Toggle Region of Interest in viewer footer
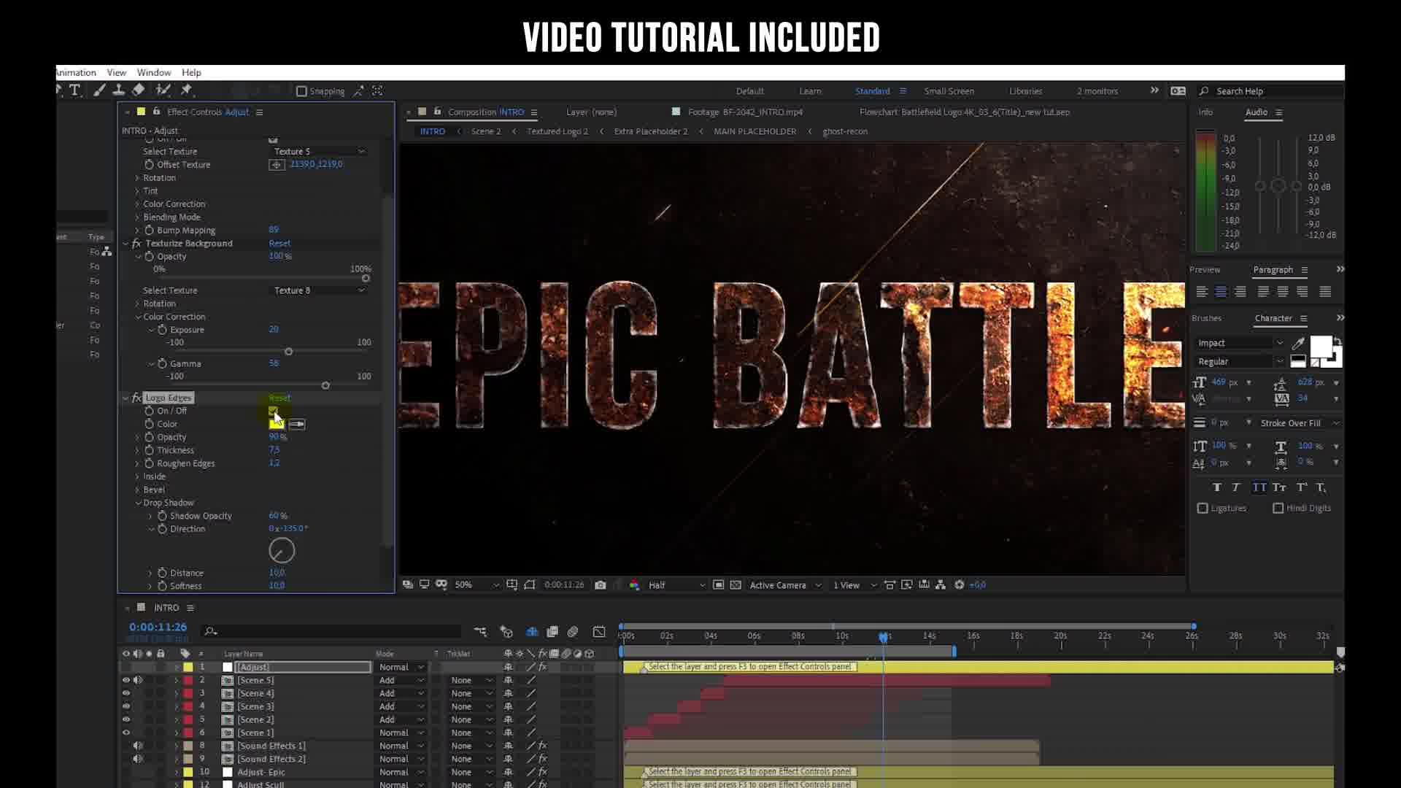Screen dimensions: 1401x788 point(718,585)
